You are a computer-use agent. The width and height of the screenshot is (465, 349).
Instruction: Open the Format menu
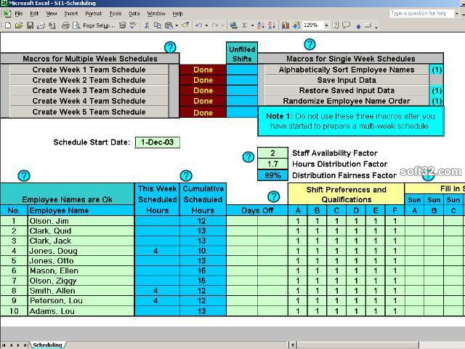pos(94,14)
